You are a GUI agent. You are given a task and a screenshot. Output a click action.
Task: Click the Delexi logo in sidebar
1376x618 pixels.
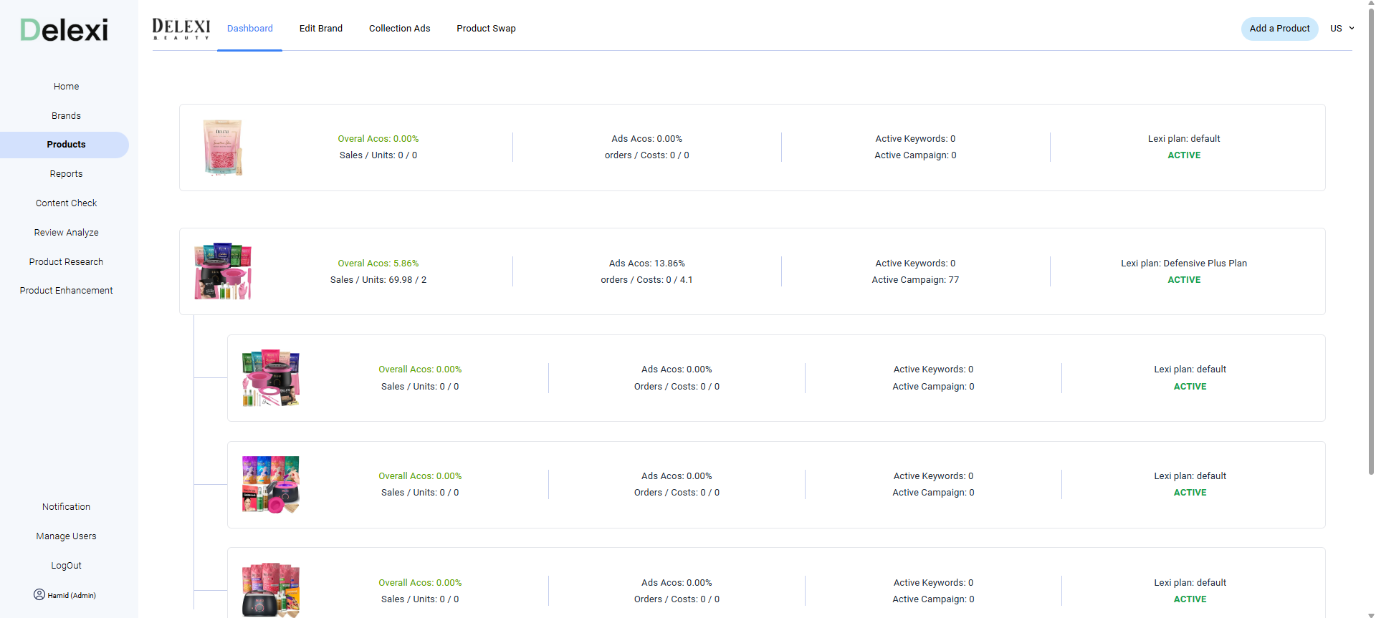point(64,30)
